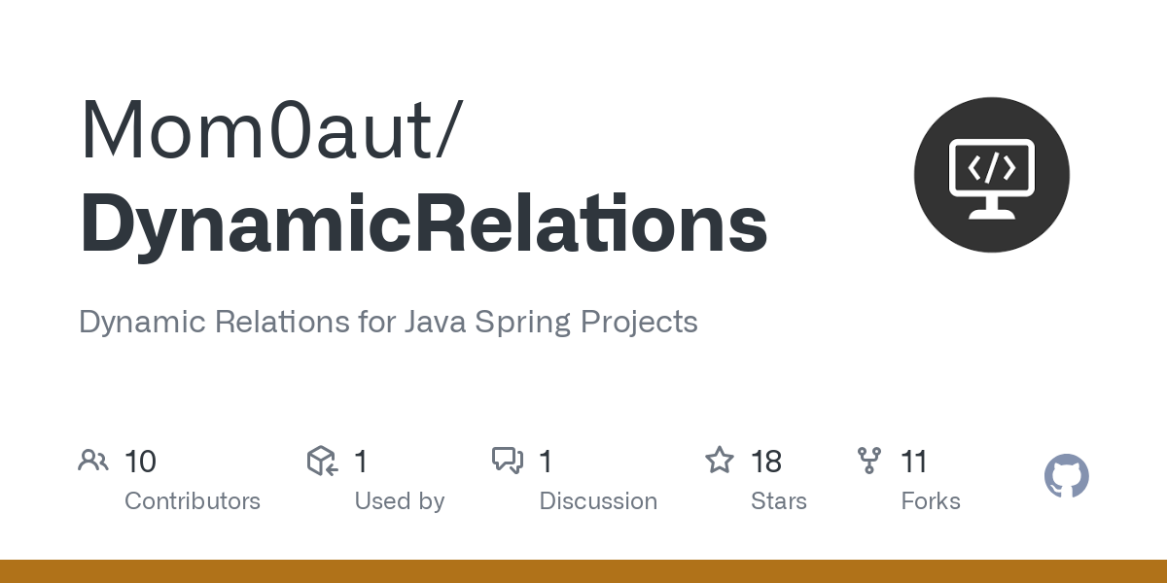
Task: Click the Forks label
Action: tap(931, 501)
